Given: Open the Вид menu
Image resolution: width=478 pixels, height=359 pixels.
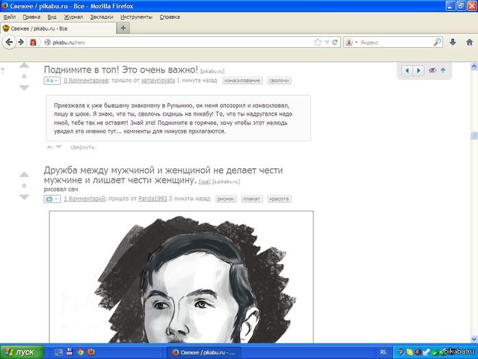Looking at the screenshot, I should click(x=52, y=17).
